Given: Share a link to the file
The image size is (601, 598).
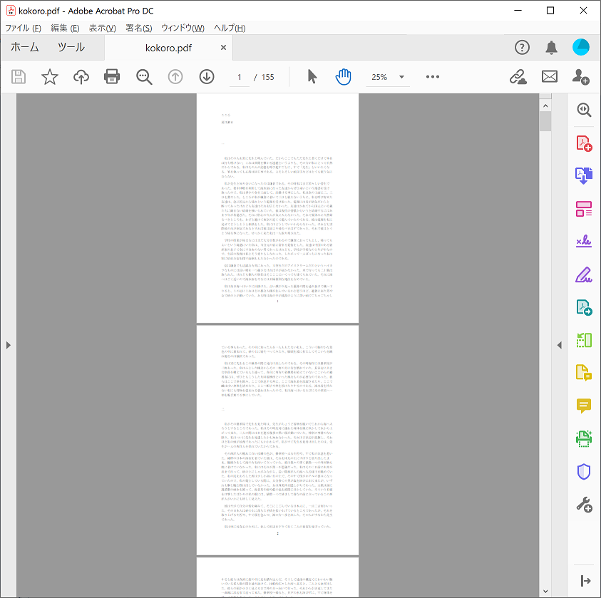Looking at the screenshot, I should click(x=518, y=76).
